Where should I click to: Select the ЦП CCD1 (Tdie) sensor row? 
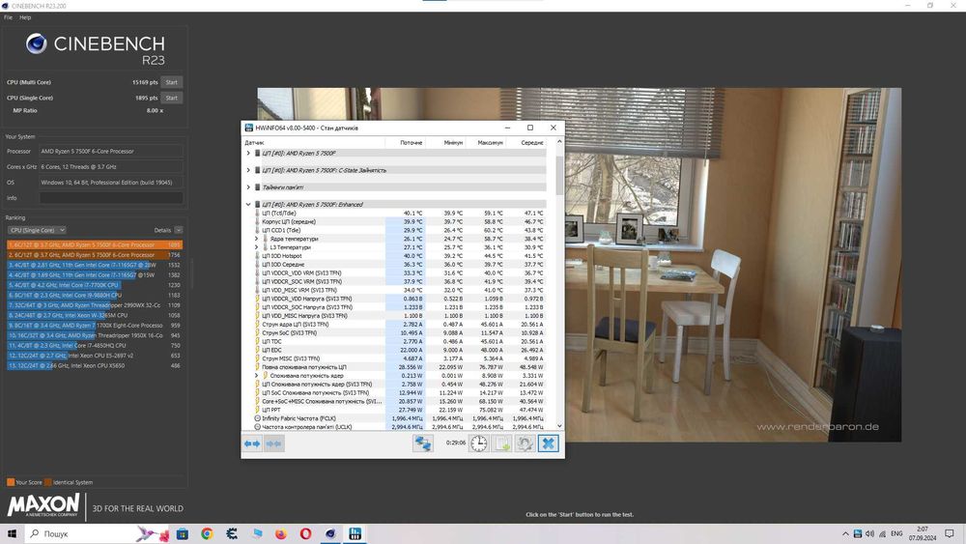[399, 230]
